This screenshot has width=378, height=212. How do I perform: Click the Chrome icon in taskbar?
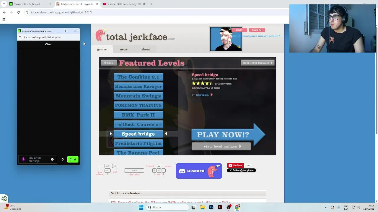coord(237,207)
